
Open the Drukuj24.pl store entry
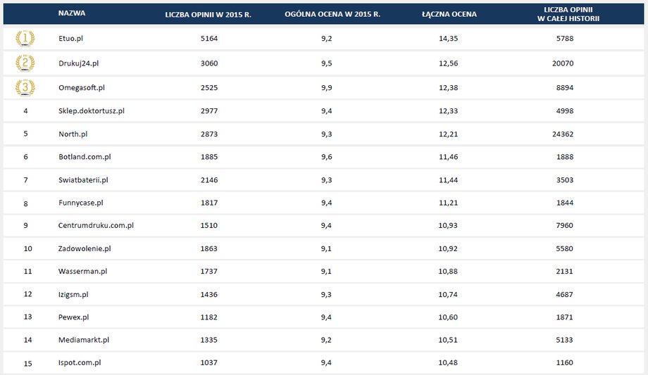(x=78, y=63)
